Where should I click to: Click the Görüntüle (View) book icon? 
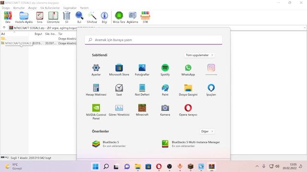[x=53, y=18]
